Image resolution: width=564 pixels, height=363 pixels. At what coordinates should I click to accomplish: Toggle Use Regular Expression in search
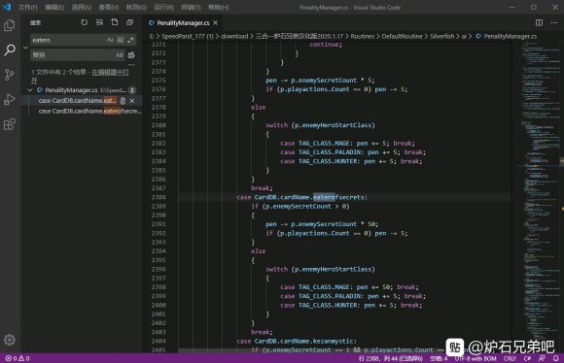130,40
